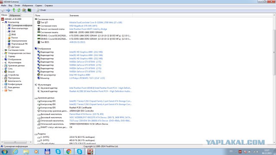Open the Отчёт menu in menu bar
This screenshot has height=155, width=276.
17,6
